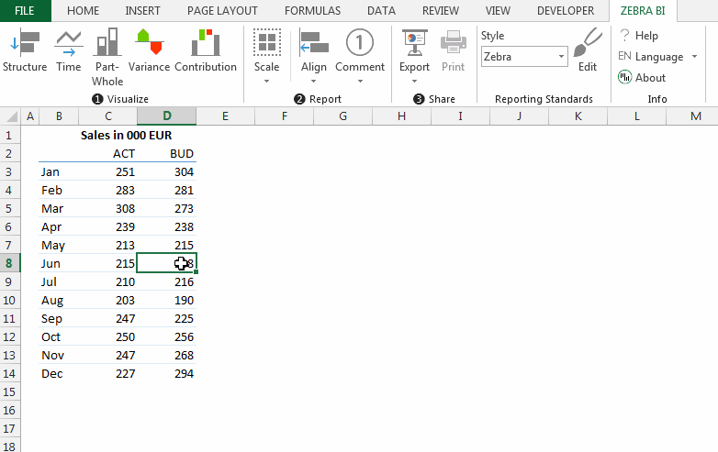Switch to the FORMULAS tab

click(x=313, y=11)
